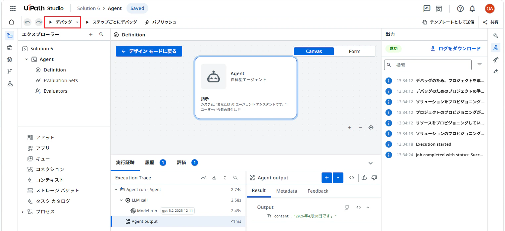Click ログをダウンロード link

(x=455, y=49)
